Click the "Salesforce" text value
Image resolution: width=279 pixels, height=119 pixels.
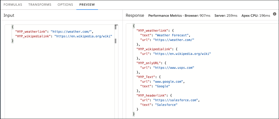click(x=167, y=105)
